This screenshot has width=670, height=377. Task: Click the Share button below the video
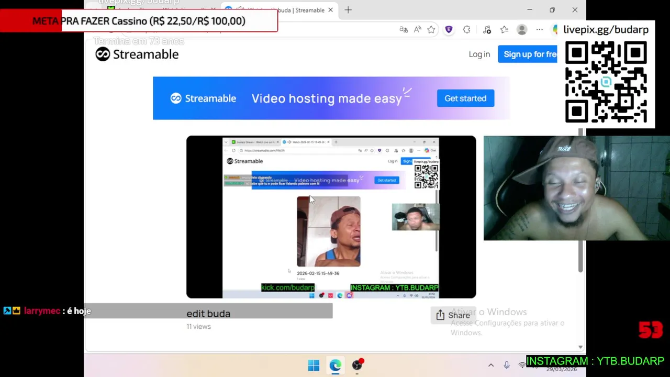453,315
